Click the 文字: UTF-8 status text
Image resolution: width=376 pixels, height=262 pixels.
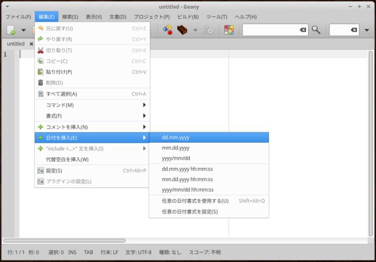(x=139, y=252)
